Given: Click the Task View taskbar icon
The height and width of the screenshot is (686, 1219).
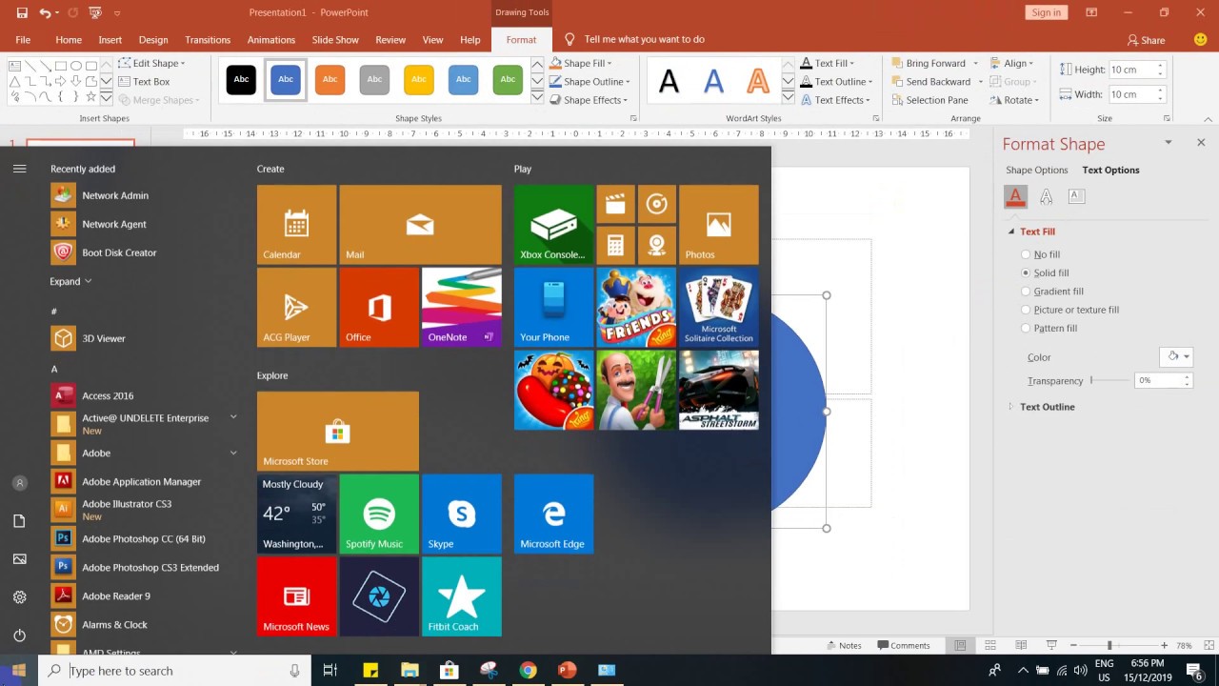Looking at the screenshot, I should 330,671.
